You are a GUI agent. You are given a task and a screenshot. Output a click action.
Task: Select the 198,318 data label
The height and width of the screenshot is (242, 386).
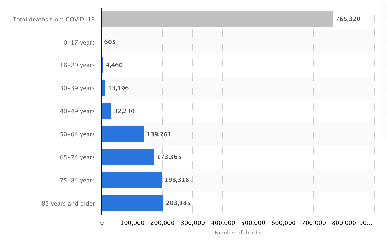pos(177,180)
